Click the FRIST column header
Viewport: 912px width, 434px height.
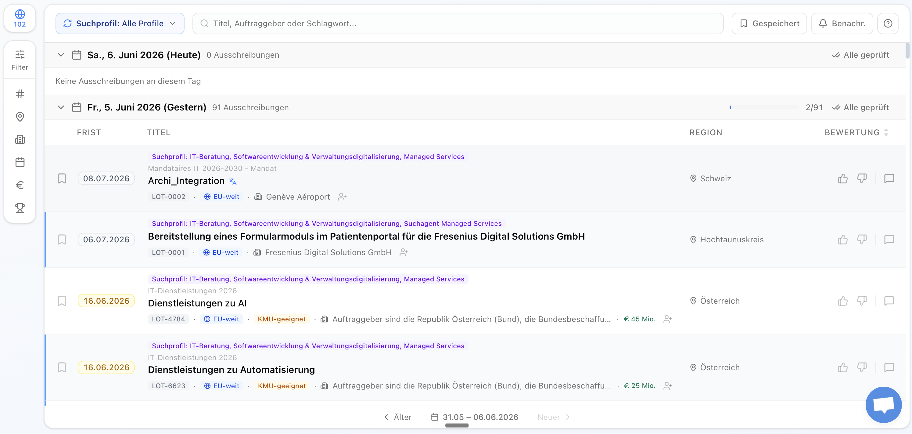click(x=89, y=132)
